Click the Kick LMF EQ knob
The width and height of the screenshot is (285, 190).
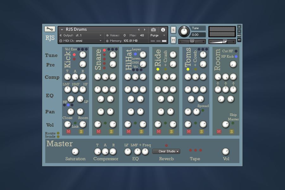(x=67, y=89)
